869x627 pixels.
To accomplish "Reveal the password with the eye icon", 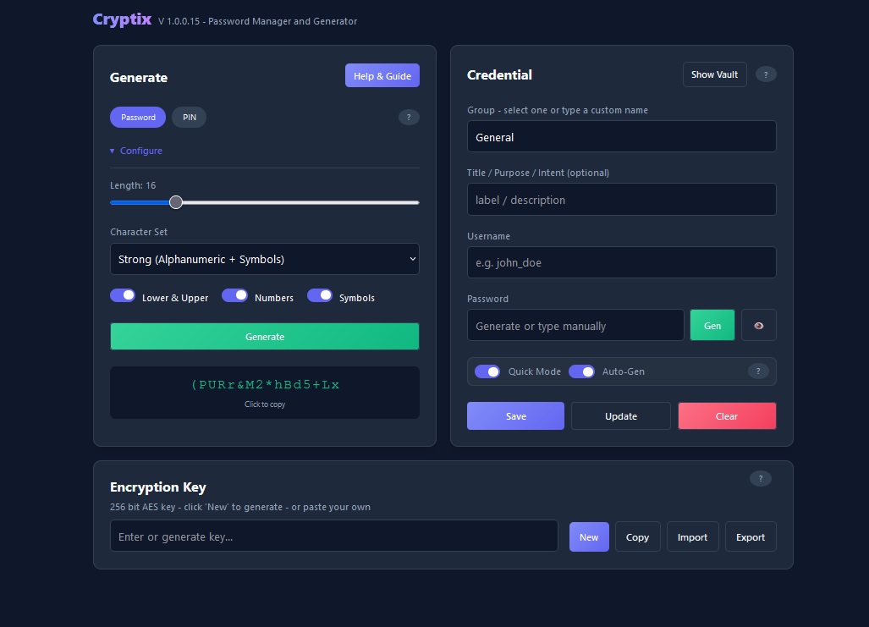I will [x=758, y=325].
